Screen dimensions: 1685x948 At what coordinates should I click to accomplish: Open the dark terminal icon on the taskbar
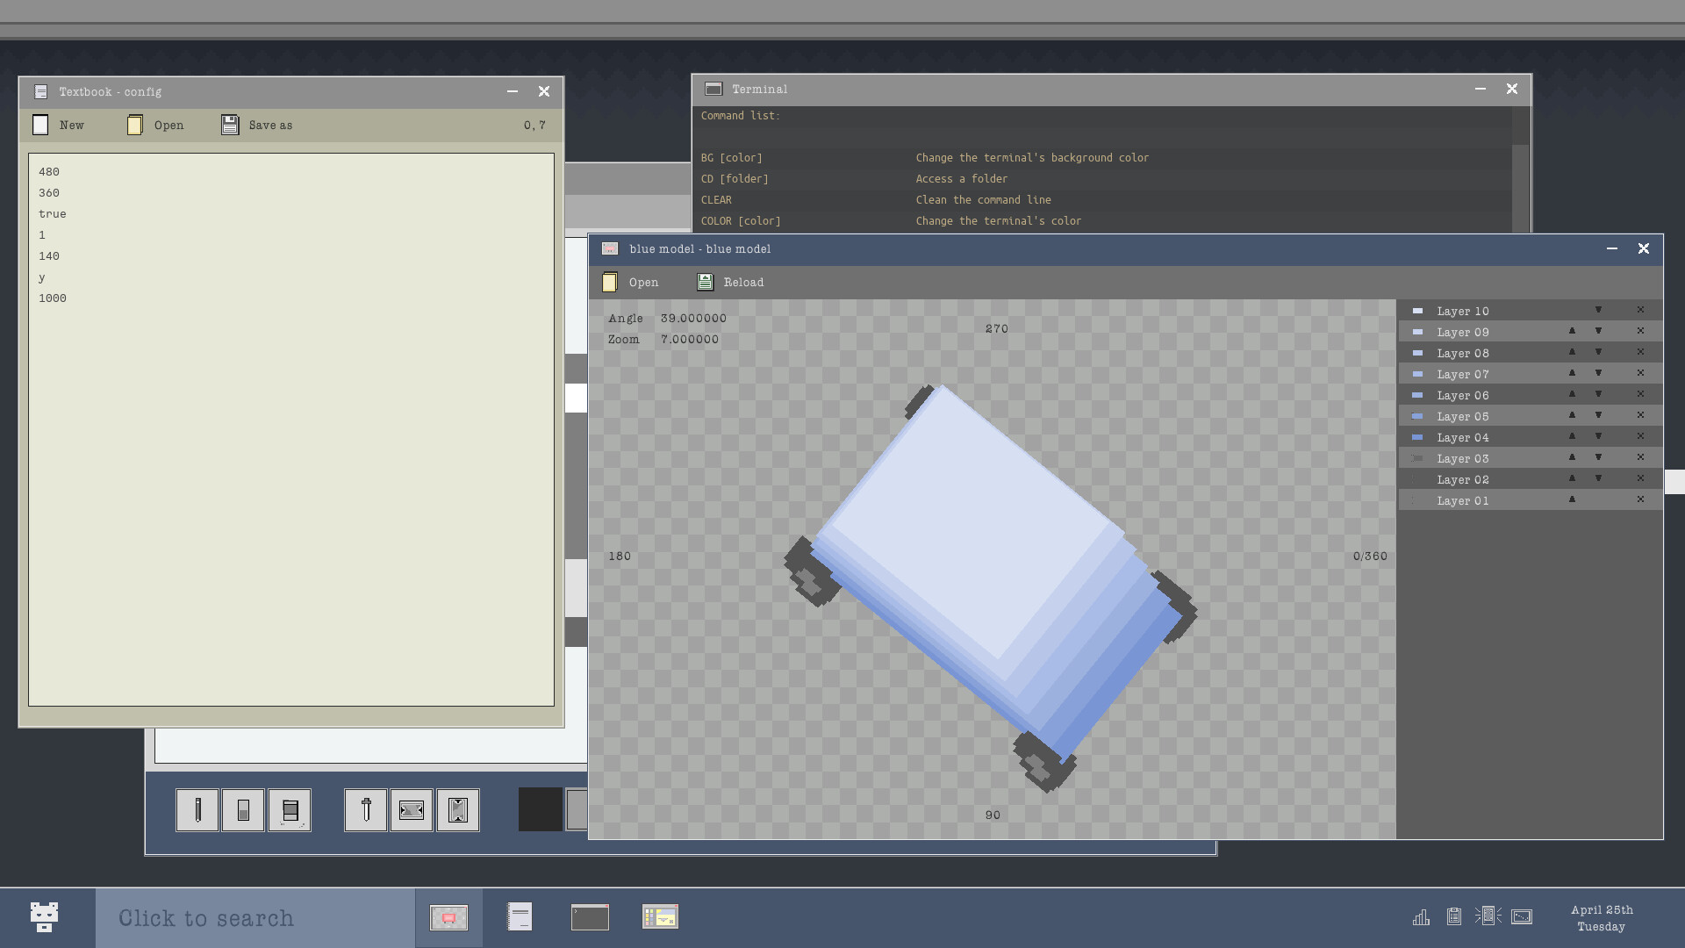(x=590, y=917)
